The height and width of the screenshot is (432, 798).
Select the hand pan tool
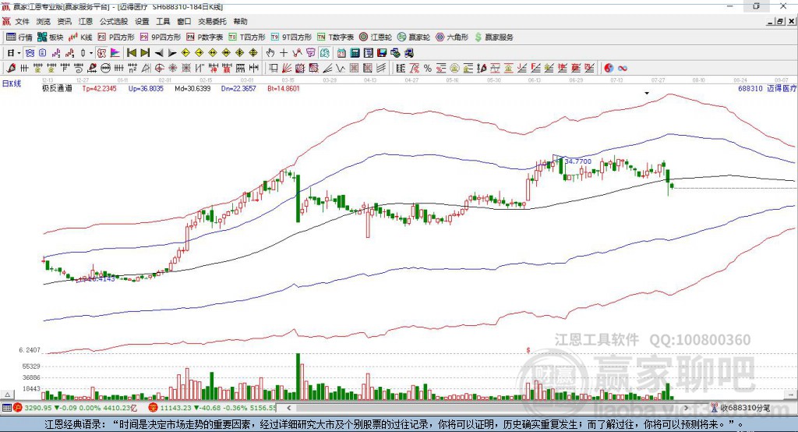[x=270, y=53]
